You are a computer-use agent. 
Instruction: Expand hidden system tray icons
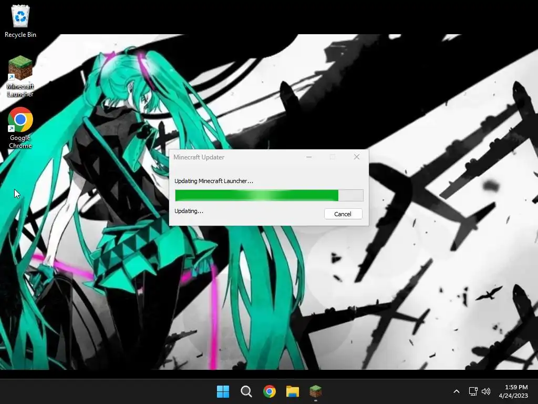click(x=457, y=391)
